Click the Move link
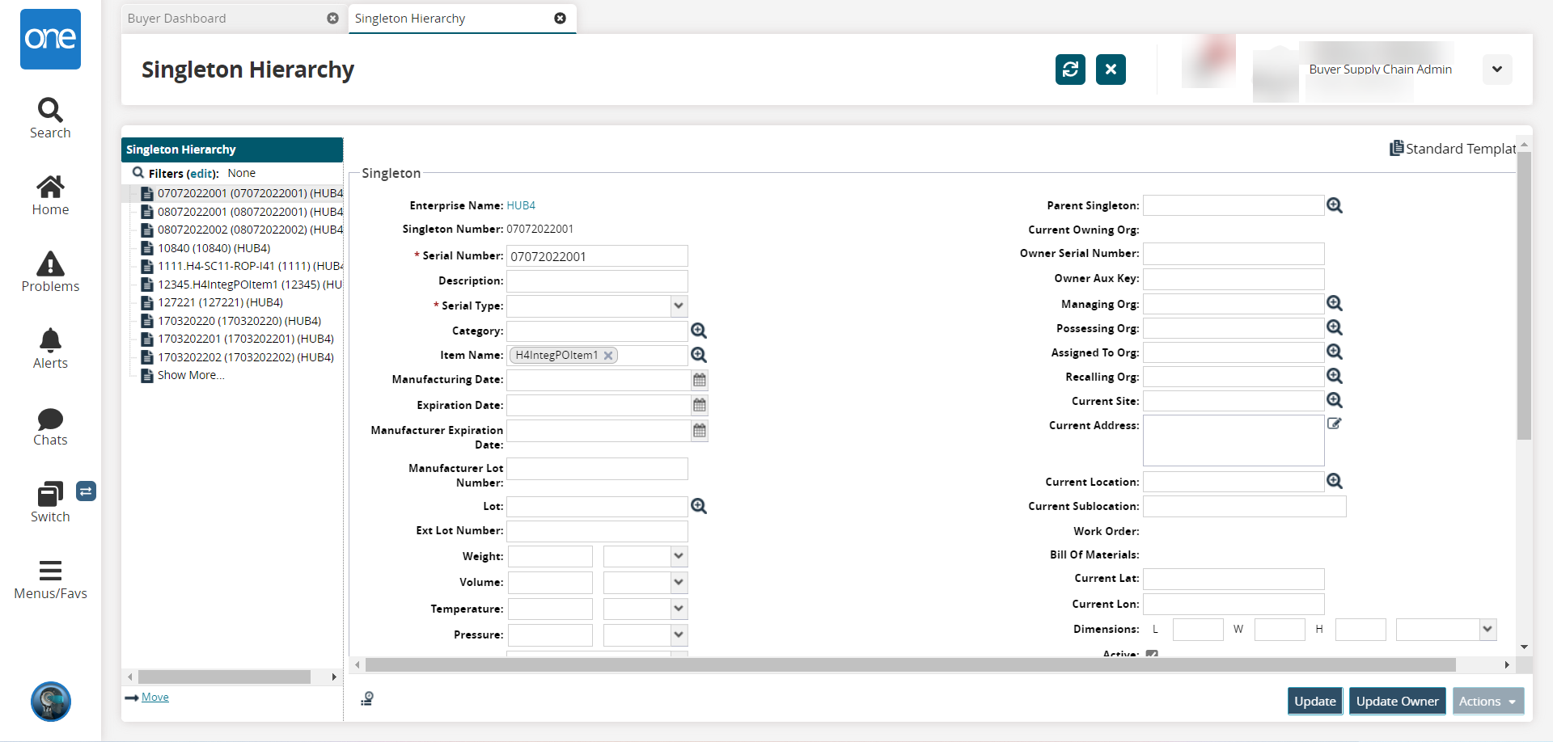The image size is (1553, 742). [x=154, y=698]
